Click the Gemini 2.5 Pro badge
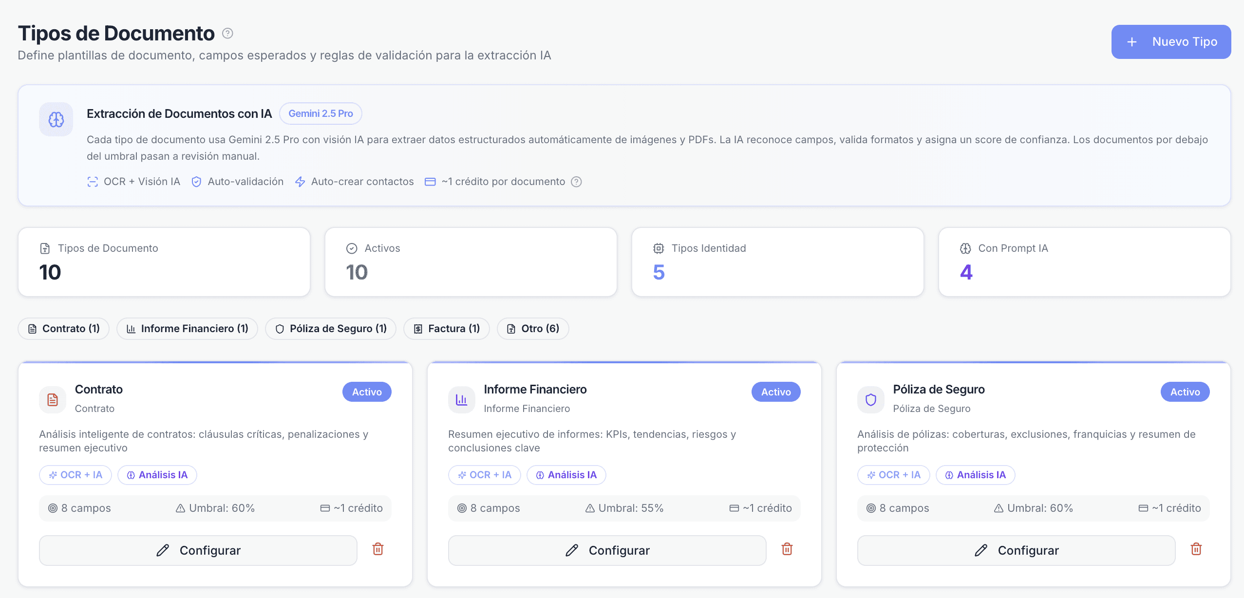Image resolution: width=1244 pixels, height=598 pixels. [320, 113]
